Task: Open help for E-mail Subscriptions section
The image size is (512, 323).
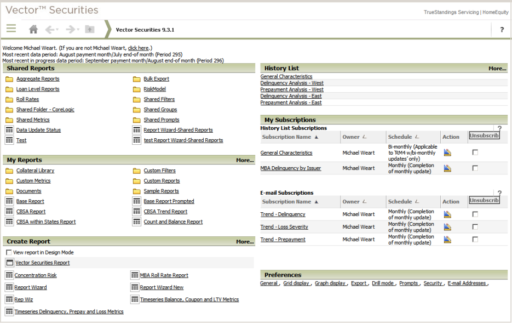Action: tap(499, 193)
